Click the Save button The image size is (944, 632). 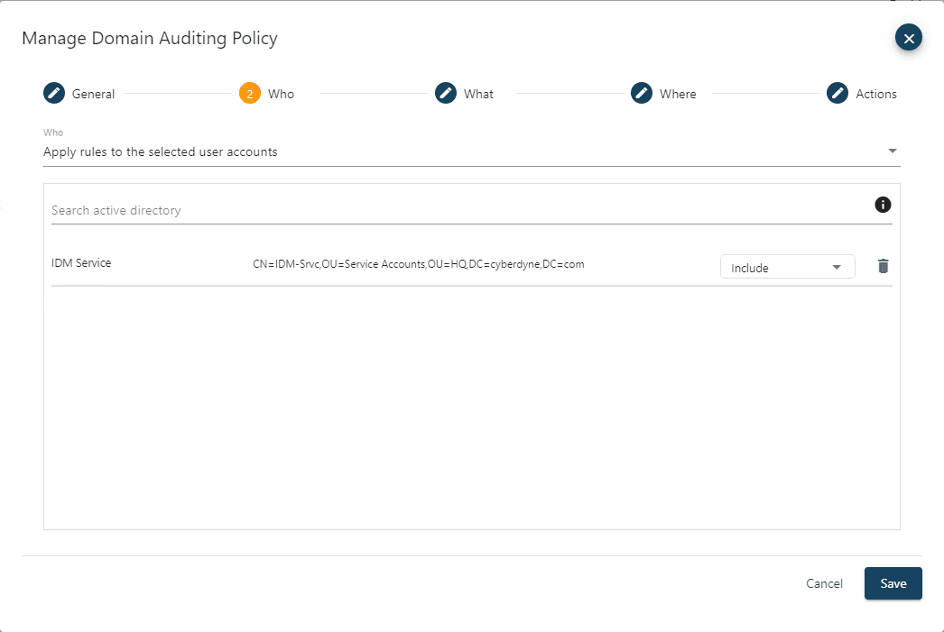click(x=893, y=583)
